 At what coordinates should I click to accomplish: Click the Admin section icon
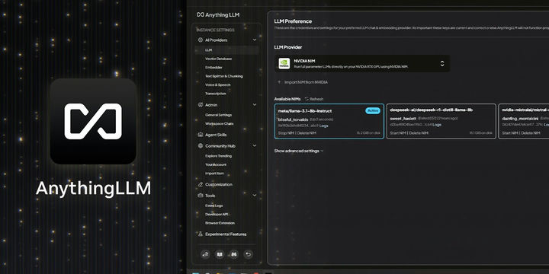[201, 105]
